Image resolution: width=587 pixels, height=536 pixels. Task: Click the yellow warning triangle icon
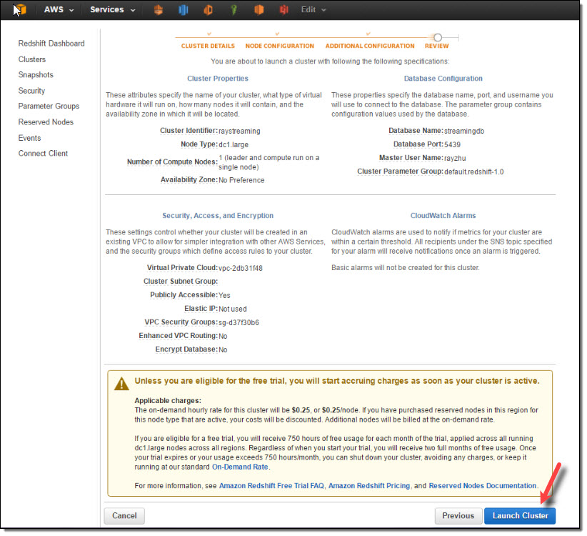[121, 382]
